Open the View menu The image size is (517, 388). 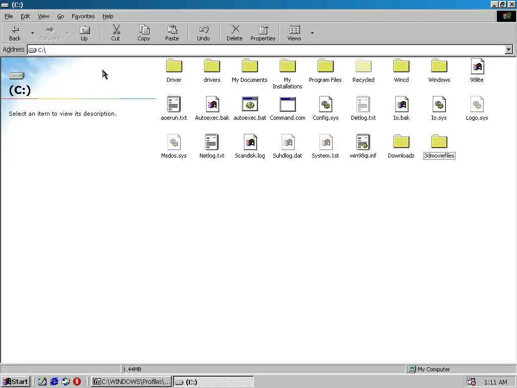(x=43, y=16)
